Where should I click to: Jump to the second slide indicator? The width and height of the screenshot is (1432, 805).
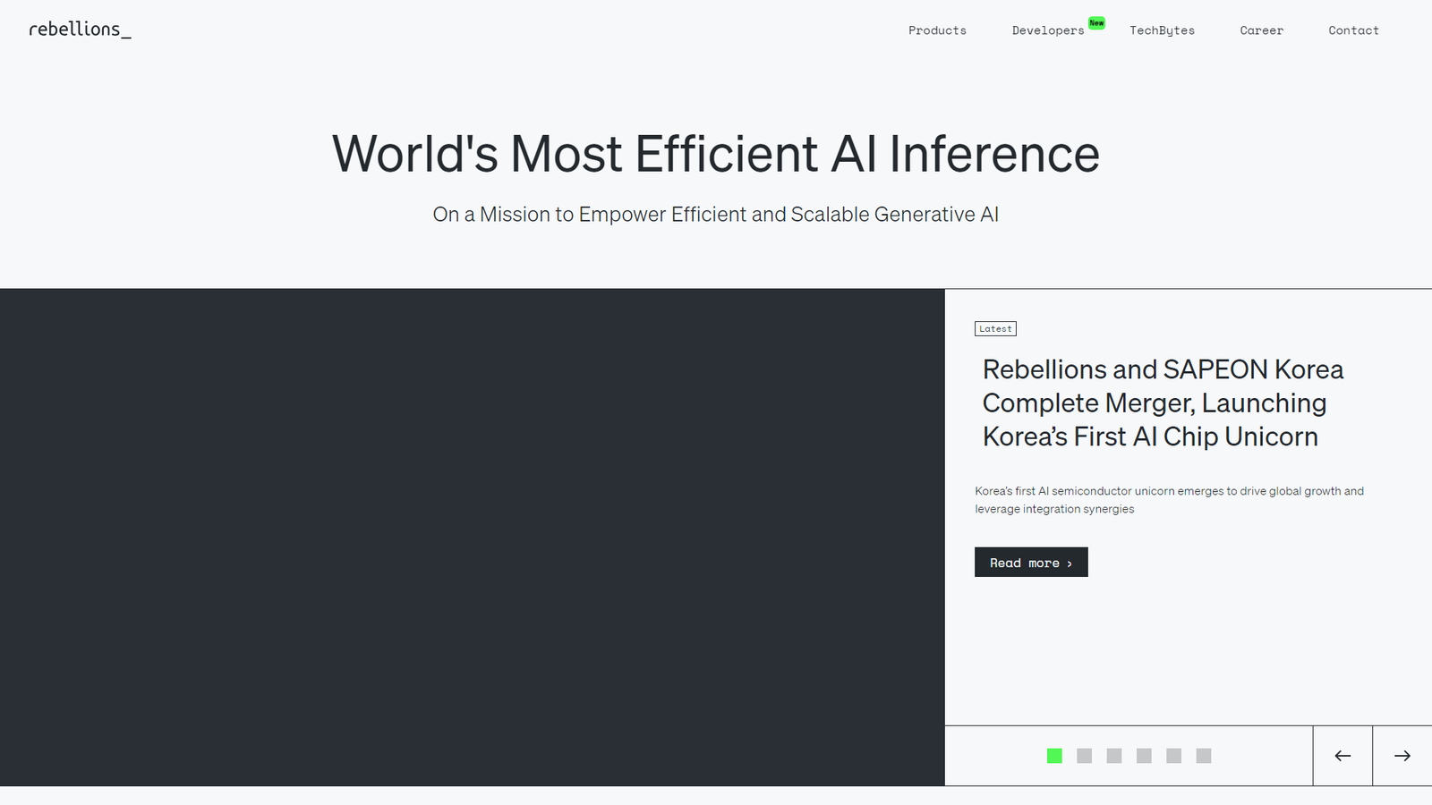tap(1084, 756)
